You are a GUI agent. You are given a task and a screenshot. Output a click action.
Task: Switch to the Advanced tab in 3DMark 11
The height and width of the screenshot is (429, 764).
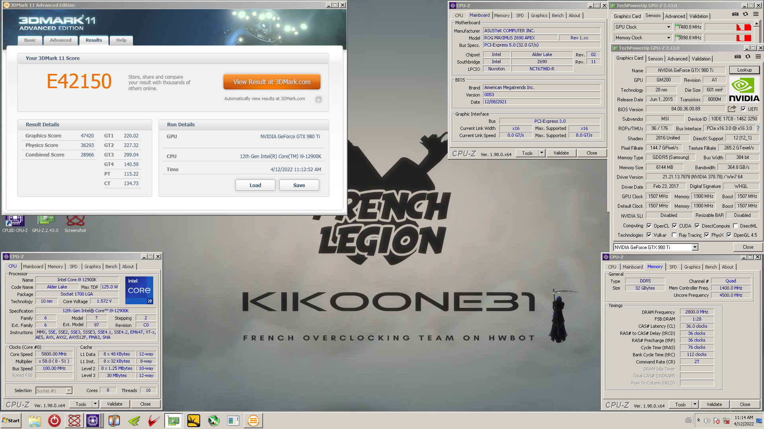pos(60,40)
